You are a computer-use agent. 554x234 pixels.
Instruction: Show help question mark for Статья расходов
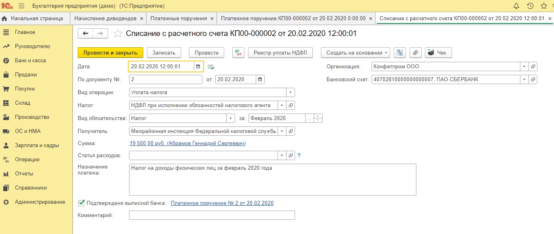(299, 155)
